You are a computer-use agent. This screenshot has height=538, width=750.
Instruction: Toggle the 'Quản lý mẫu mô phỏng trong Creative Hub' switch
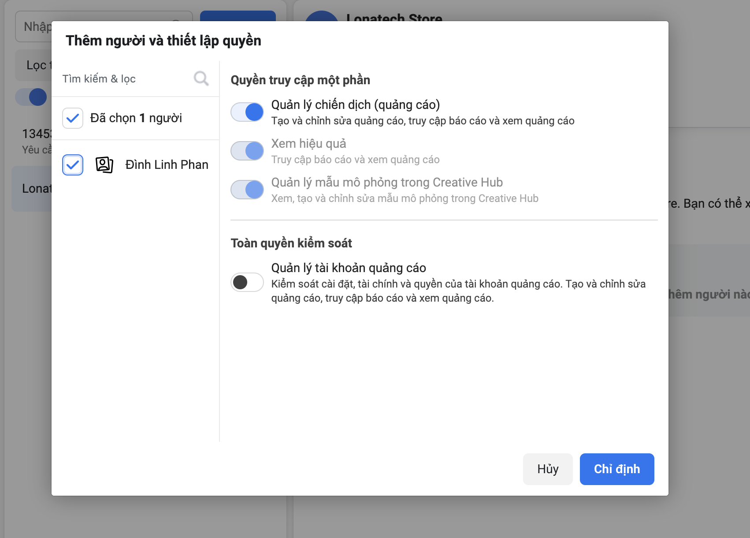(x=247, y=190)
